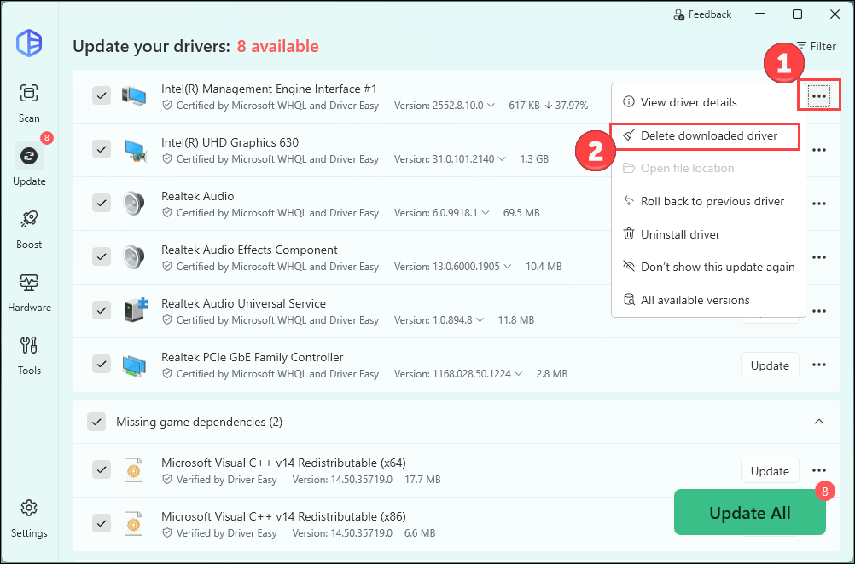Expand version dropdown for Intel Management Engine Interface
This screenshot has width=855, height=564.
pyautogui.click(x=491, y=106)
